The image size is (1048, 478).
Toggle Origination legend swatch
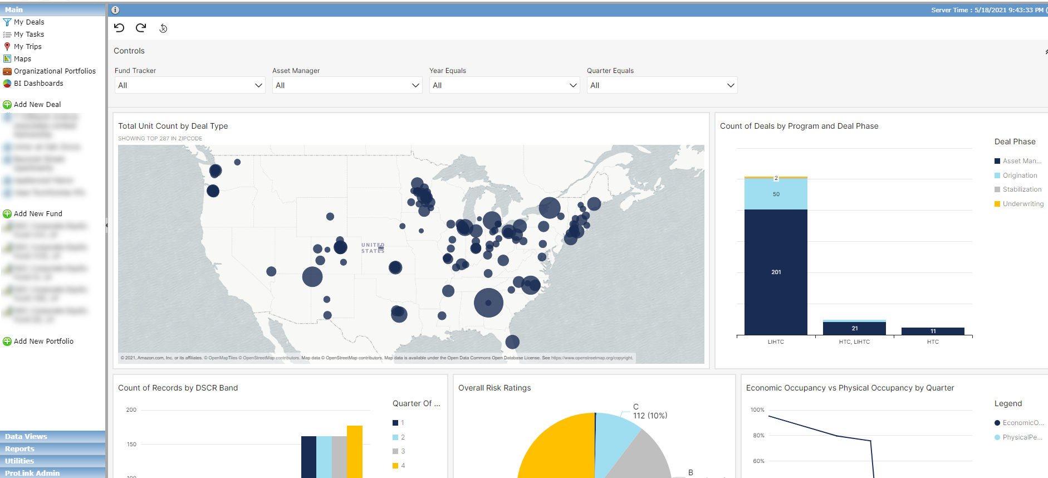click(x=997, y=175)
